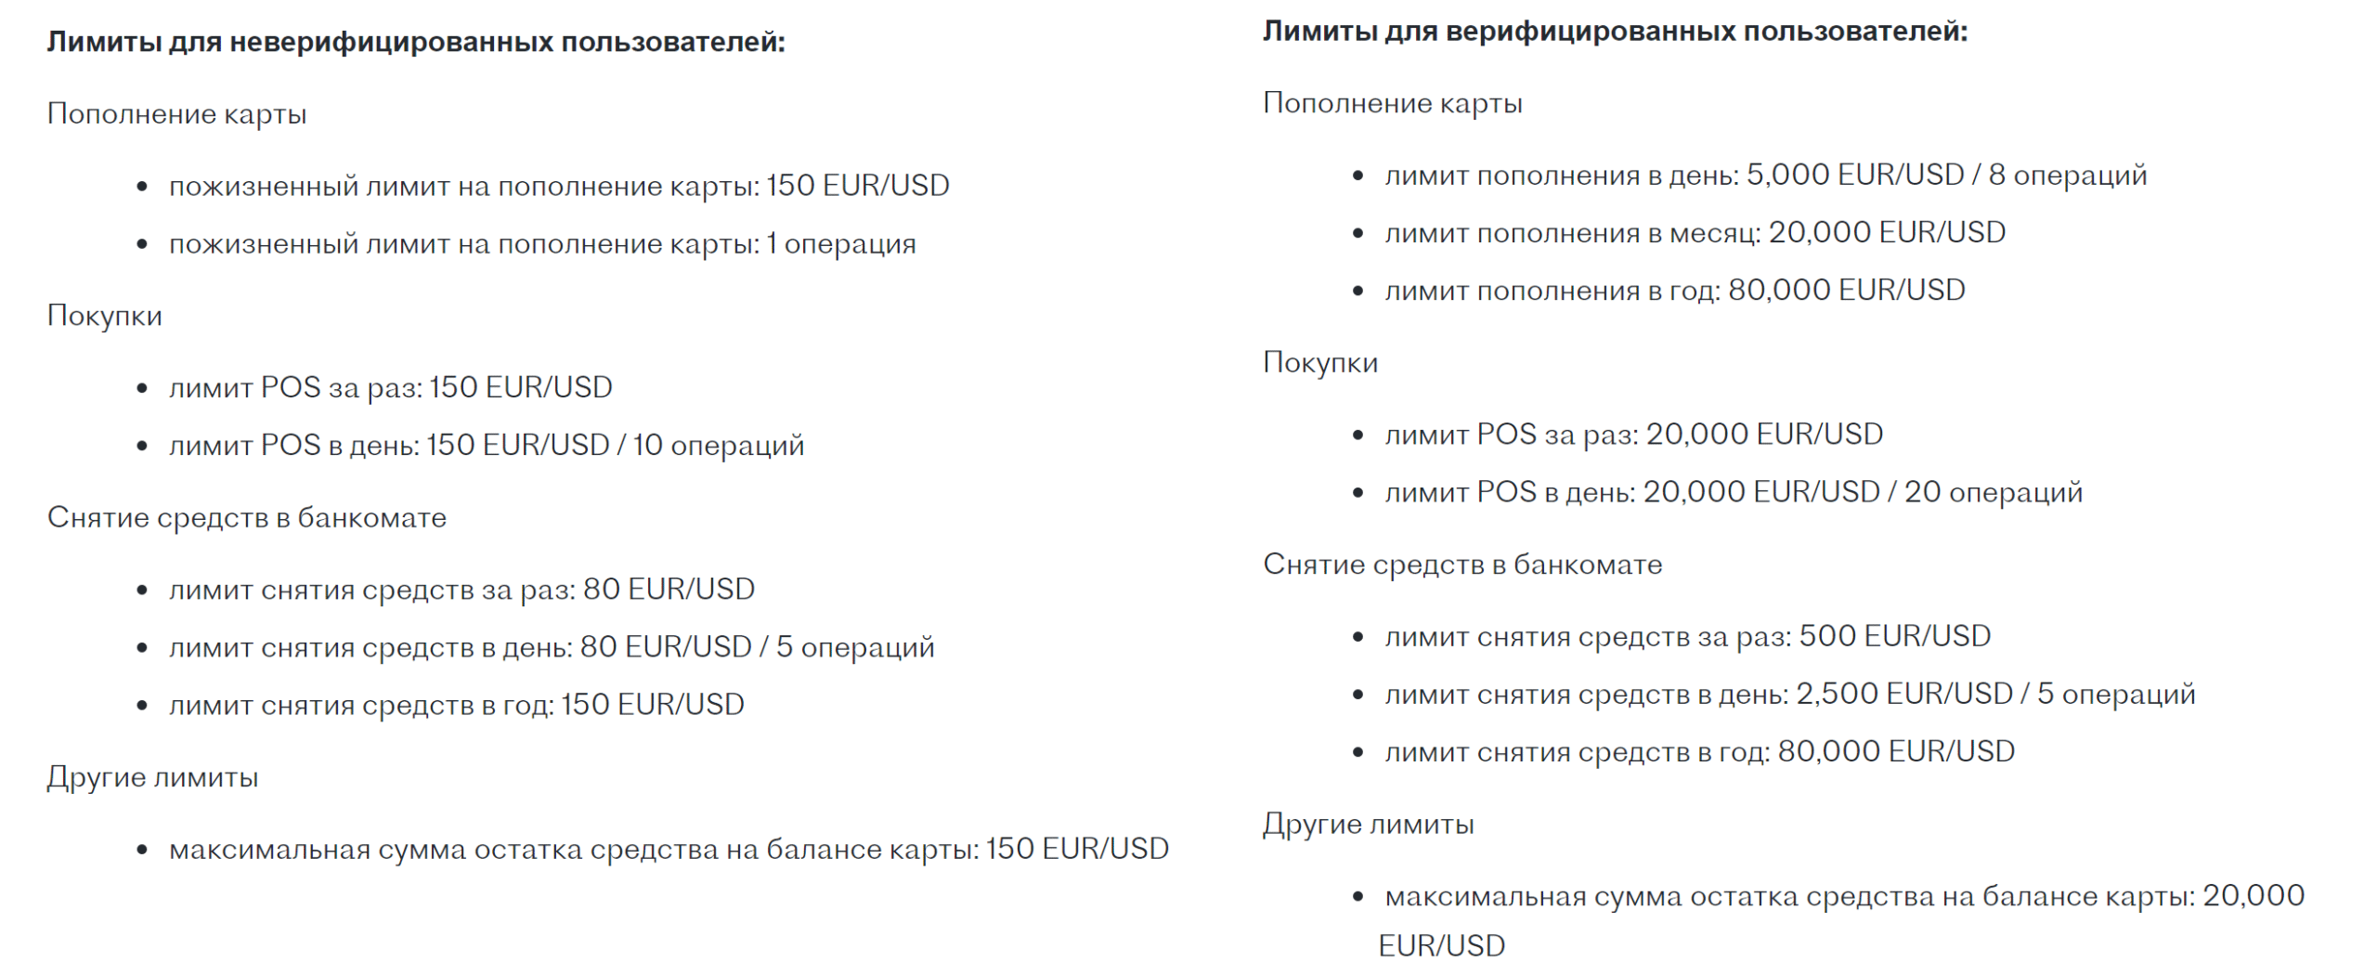Image resolution: width=2377 pixels, height=975 pixels.
Task: Click the 150 EUR/USD lifetime top-up limit line
Action: [559, 186]
